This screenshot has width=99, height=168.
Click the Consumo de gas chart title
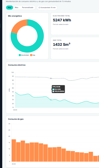pyautogui.click(x=16, y=119)
